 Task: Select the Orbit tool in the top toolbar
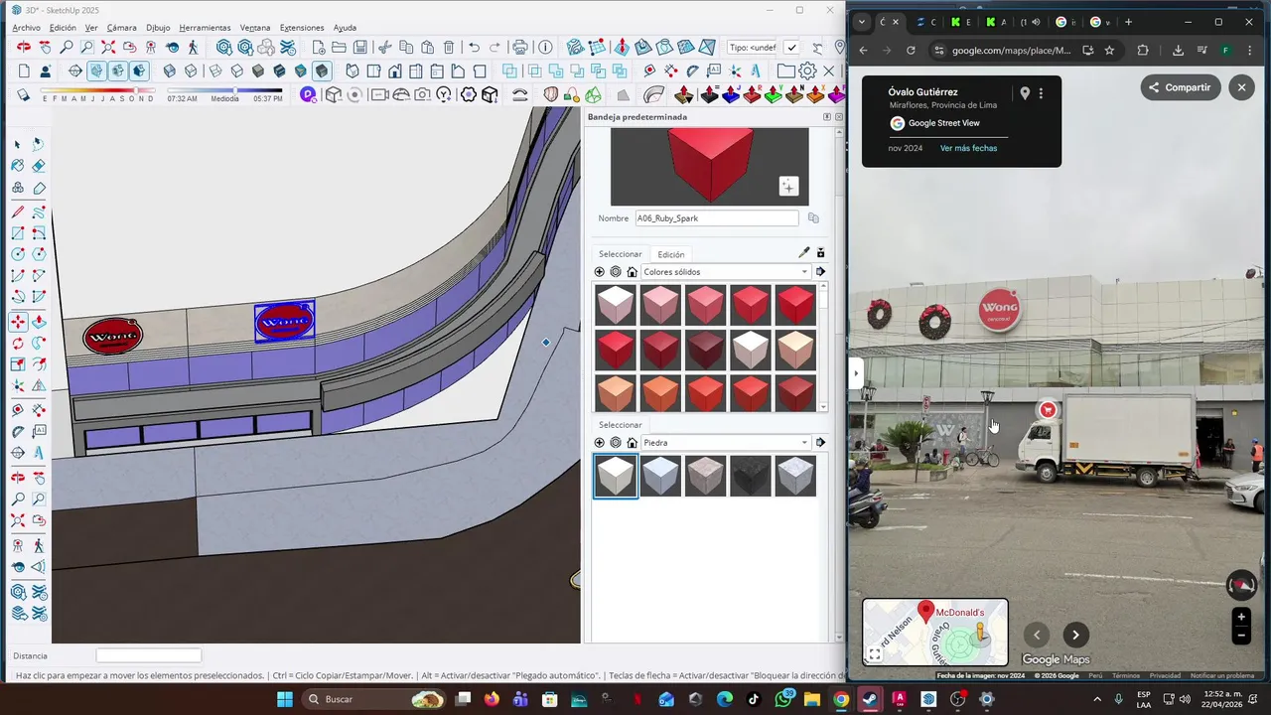(x=23, y=47)
